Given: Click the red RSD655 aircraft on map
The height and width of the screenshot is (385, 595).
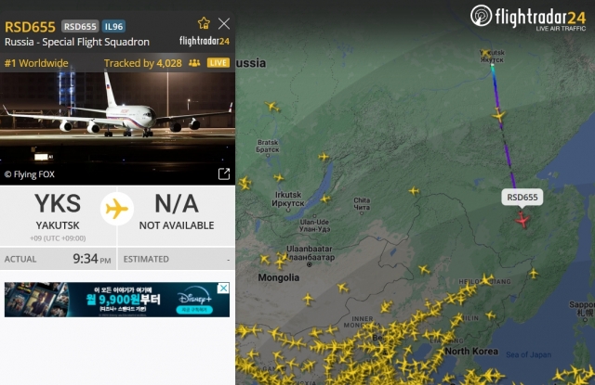Looking at the screenshot, I should click(522, 220).
